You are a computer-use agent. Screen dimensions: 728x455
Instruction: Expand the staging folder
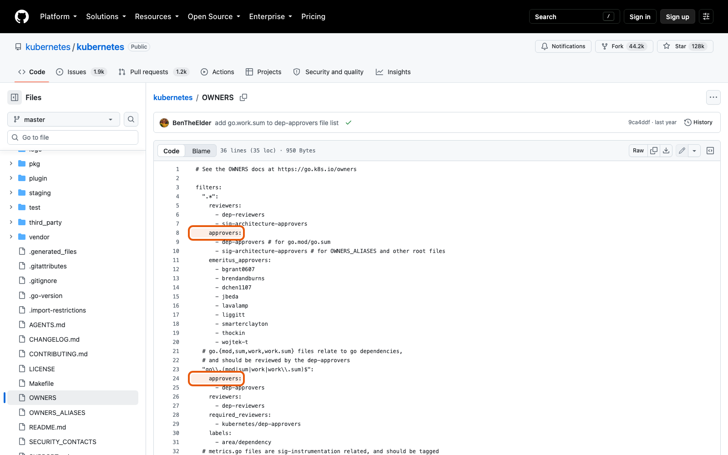[11, 192]
